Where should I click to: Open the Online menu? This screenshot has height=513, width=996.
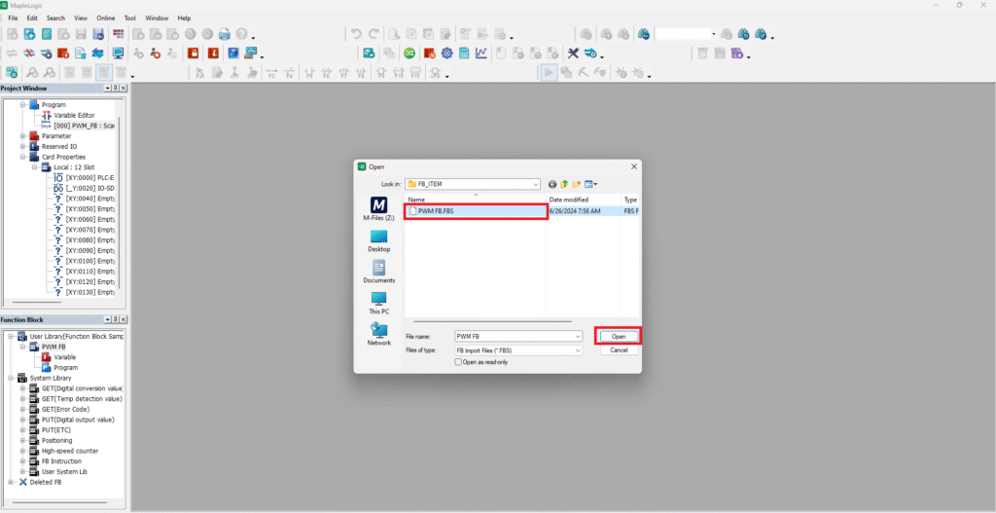(105, 18)
